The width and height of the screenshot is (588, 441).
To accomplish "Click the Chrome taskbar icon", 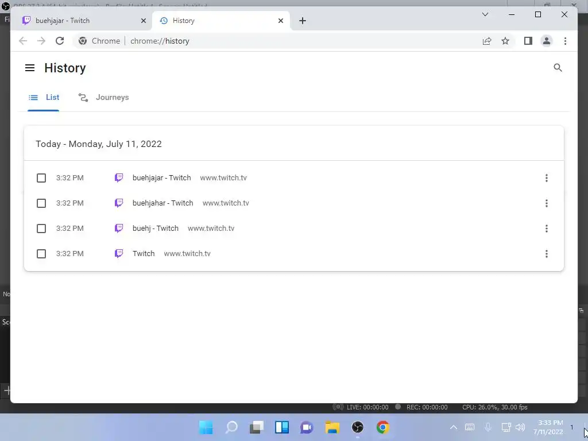I will tap(383, 427).
